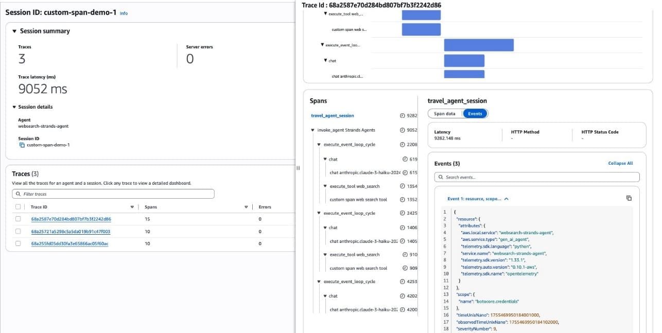662x333 pixels.
Task: Collapse the Session details section
Action: 14,107
